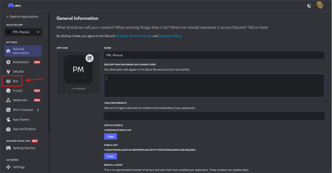Click the Bot robot icon
332x173 pixels.
pyautogui.click(x=8, y=81)
